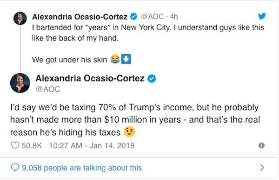Open small profile avatar of top tweet

point(20,18)
